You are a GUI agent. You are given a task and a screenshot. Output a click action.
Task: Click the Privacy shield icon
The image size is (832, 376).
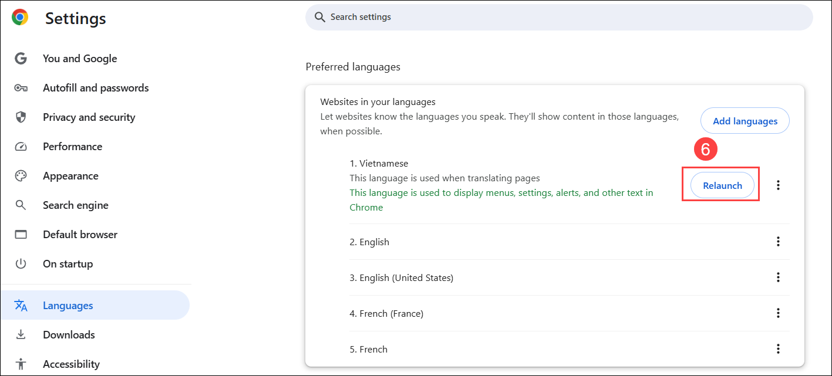21,117
